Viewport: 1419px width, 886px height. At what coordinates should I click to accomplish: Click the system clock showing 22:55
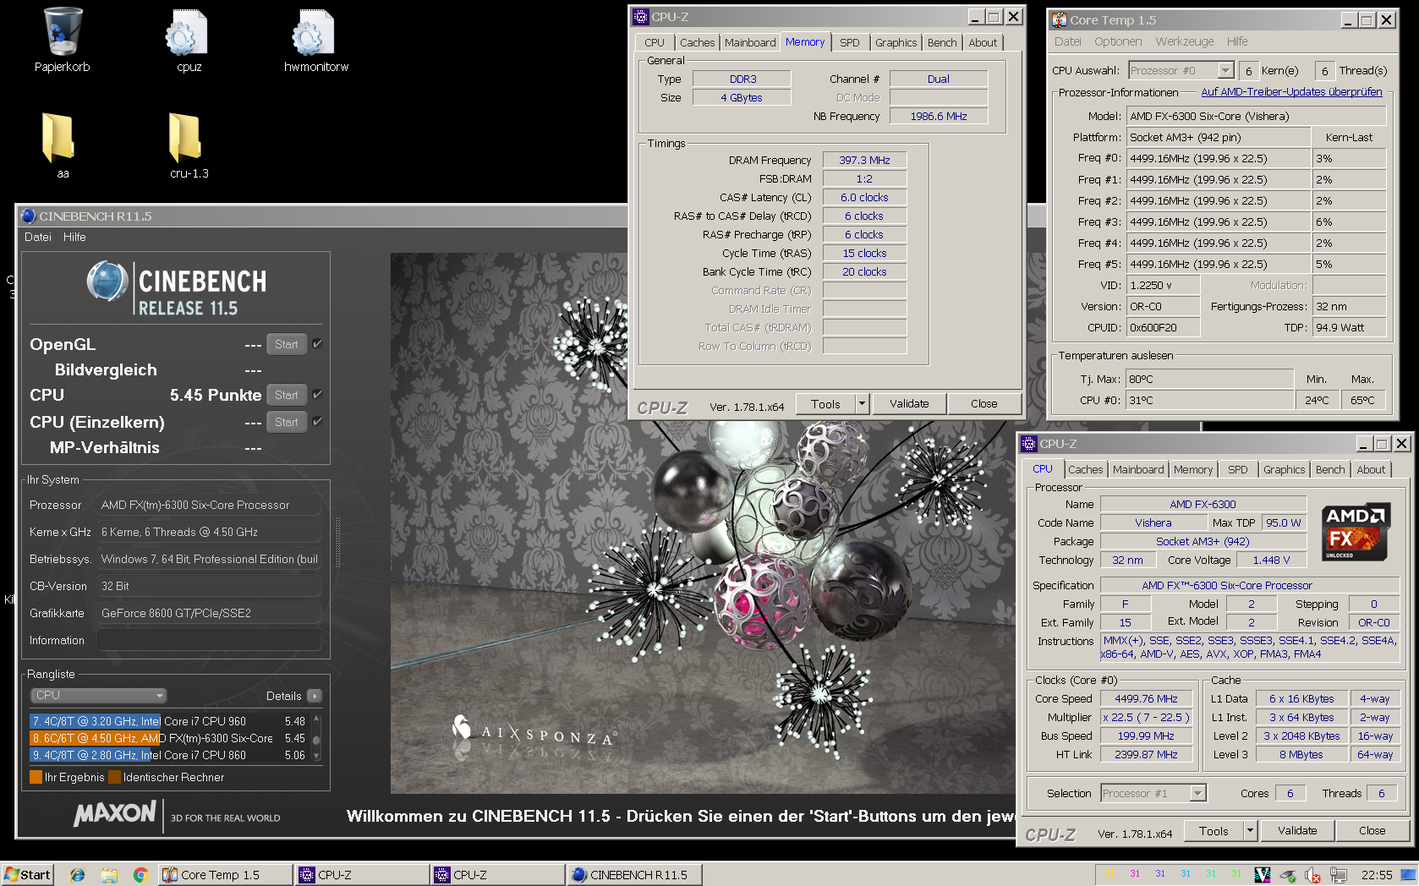pos(1377,875)
